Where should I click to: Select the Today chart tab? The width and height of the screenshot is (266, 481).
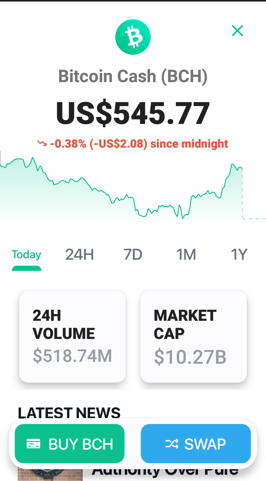[27, 255]
